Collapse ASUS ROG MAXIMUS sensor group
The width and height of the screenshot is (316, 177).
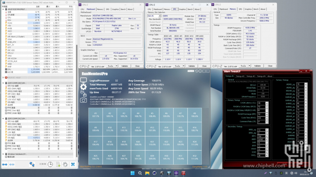pos(3,9)
